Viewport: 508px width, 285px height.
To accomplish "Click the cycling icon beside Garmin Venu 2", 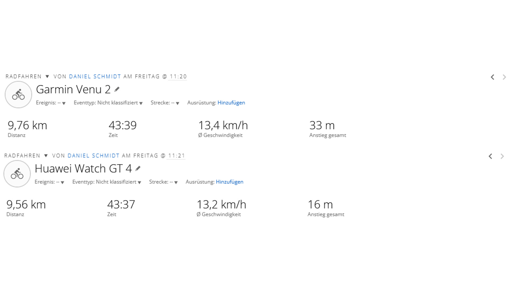I will [18, 94].
